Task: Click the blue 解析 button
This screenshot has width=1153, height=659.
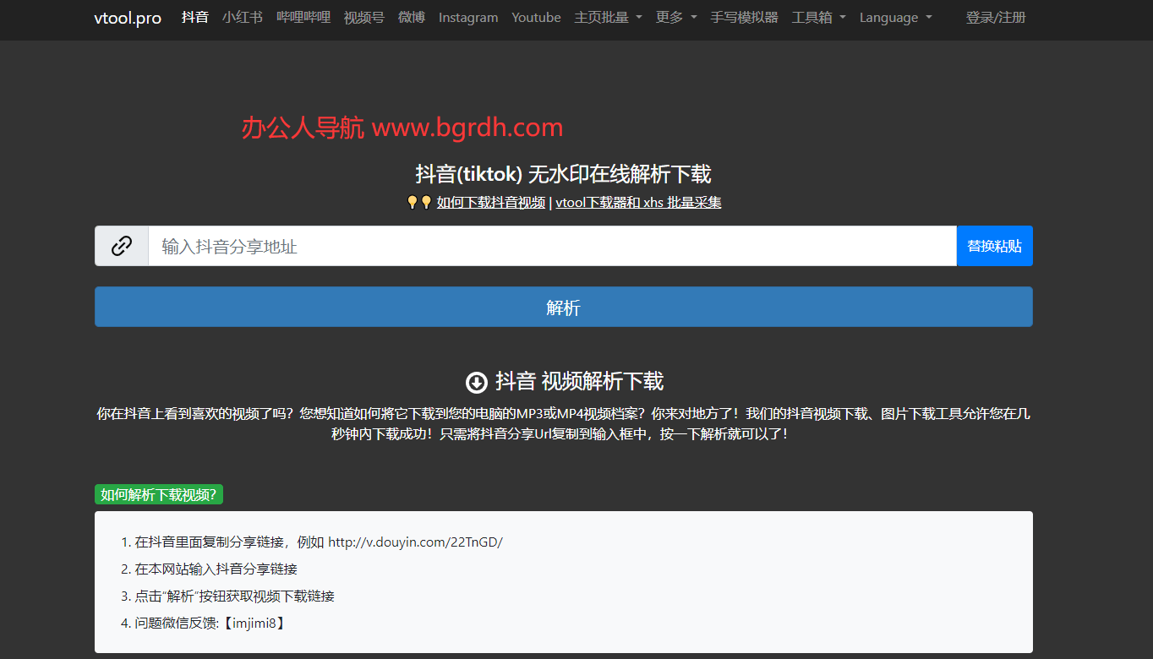Action: [x=563, y=307]
